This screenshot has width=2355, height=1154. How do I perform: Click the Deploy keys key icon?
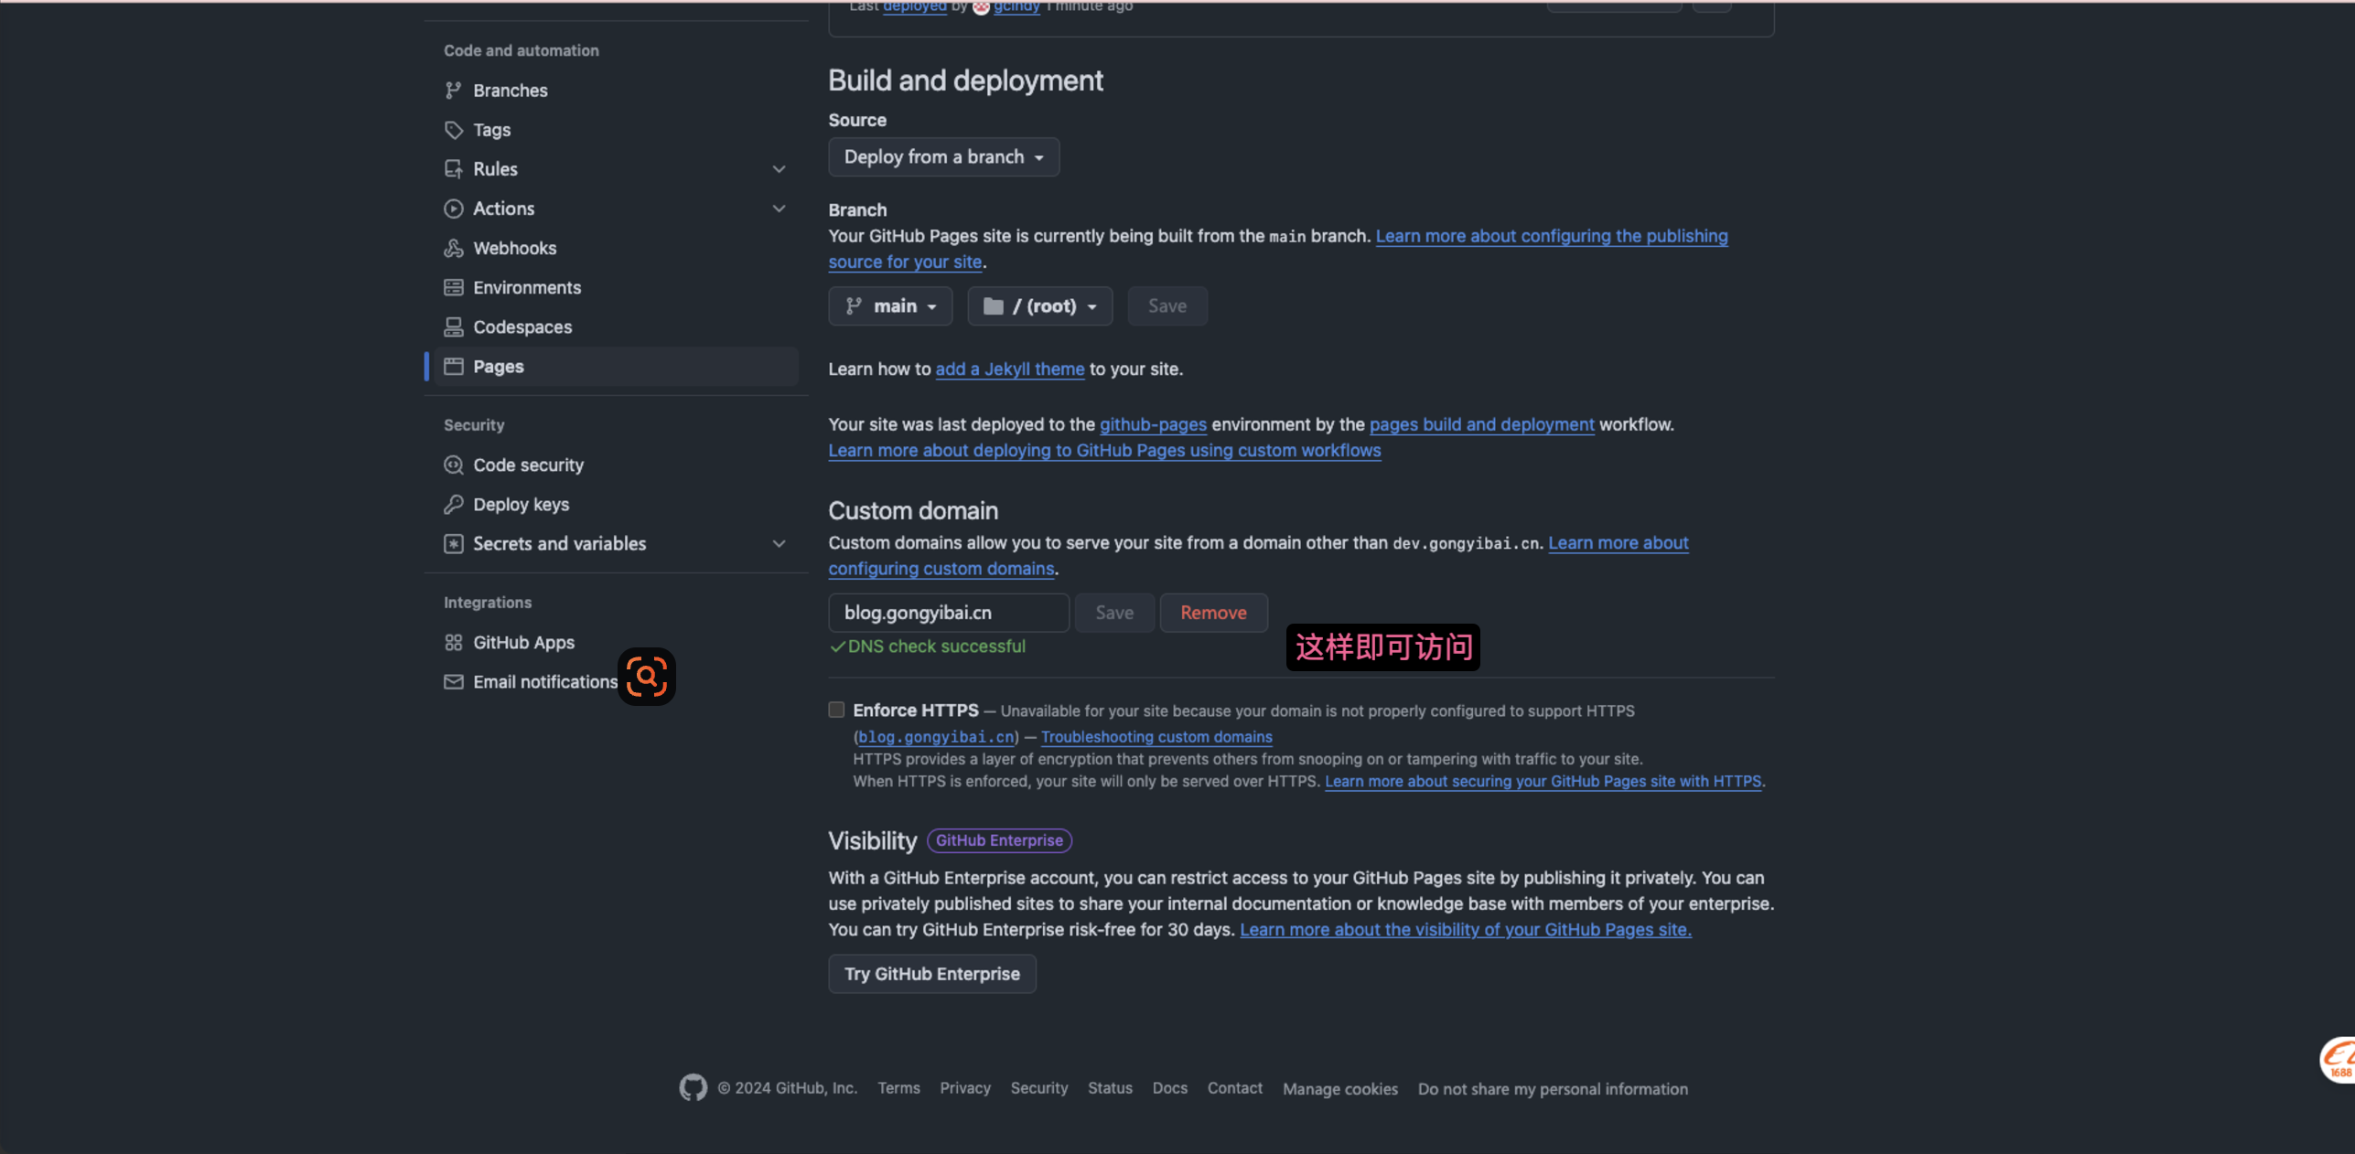[453, 504]
